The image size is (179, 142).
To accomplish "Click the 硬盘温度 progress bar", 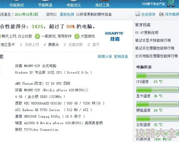I will click(157, 104).
